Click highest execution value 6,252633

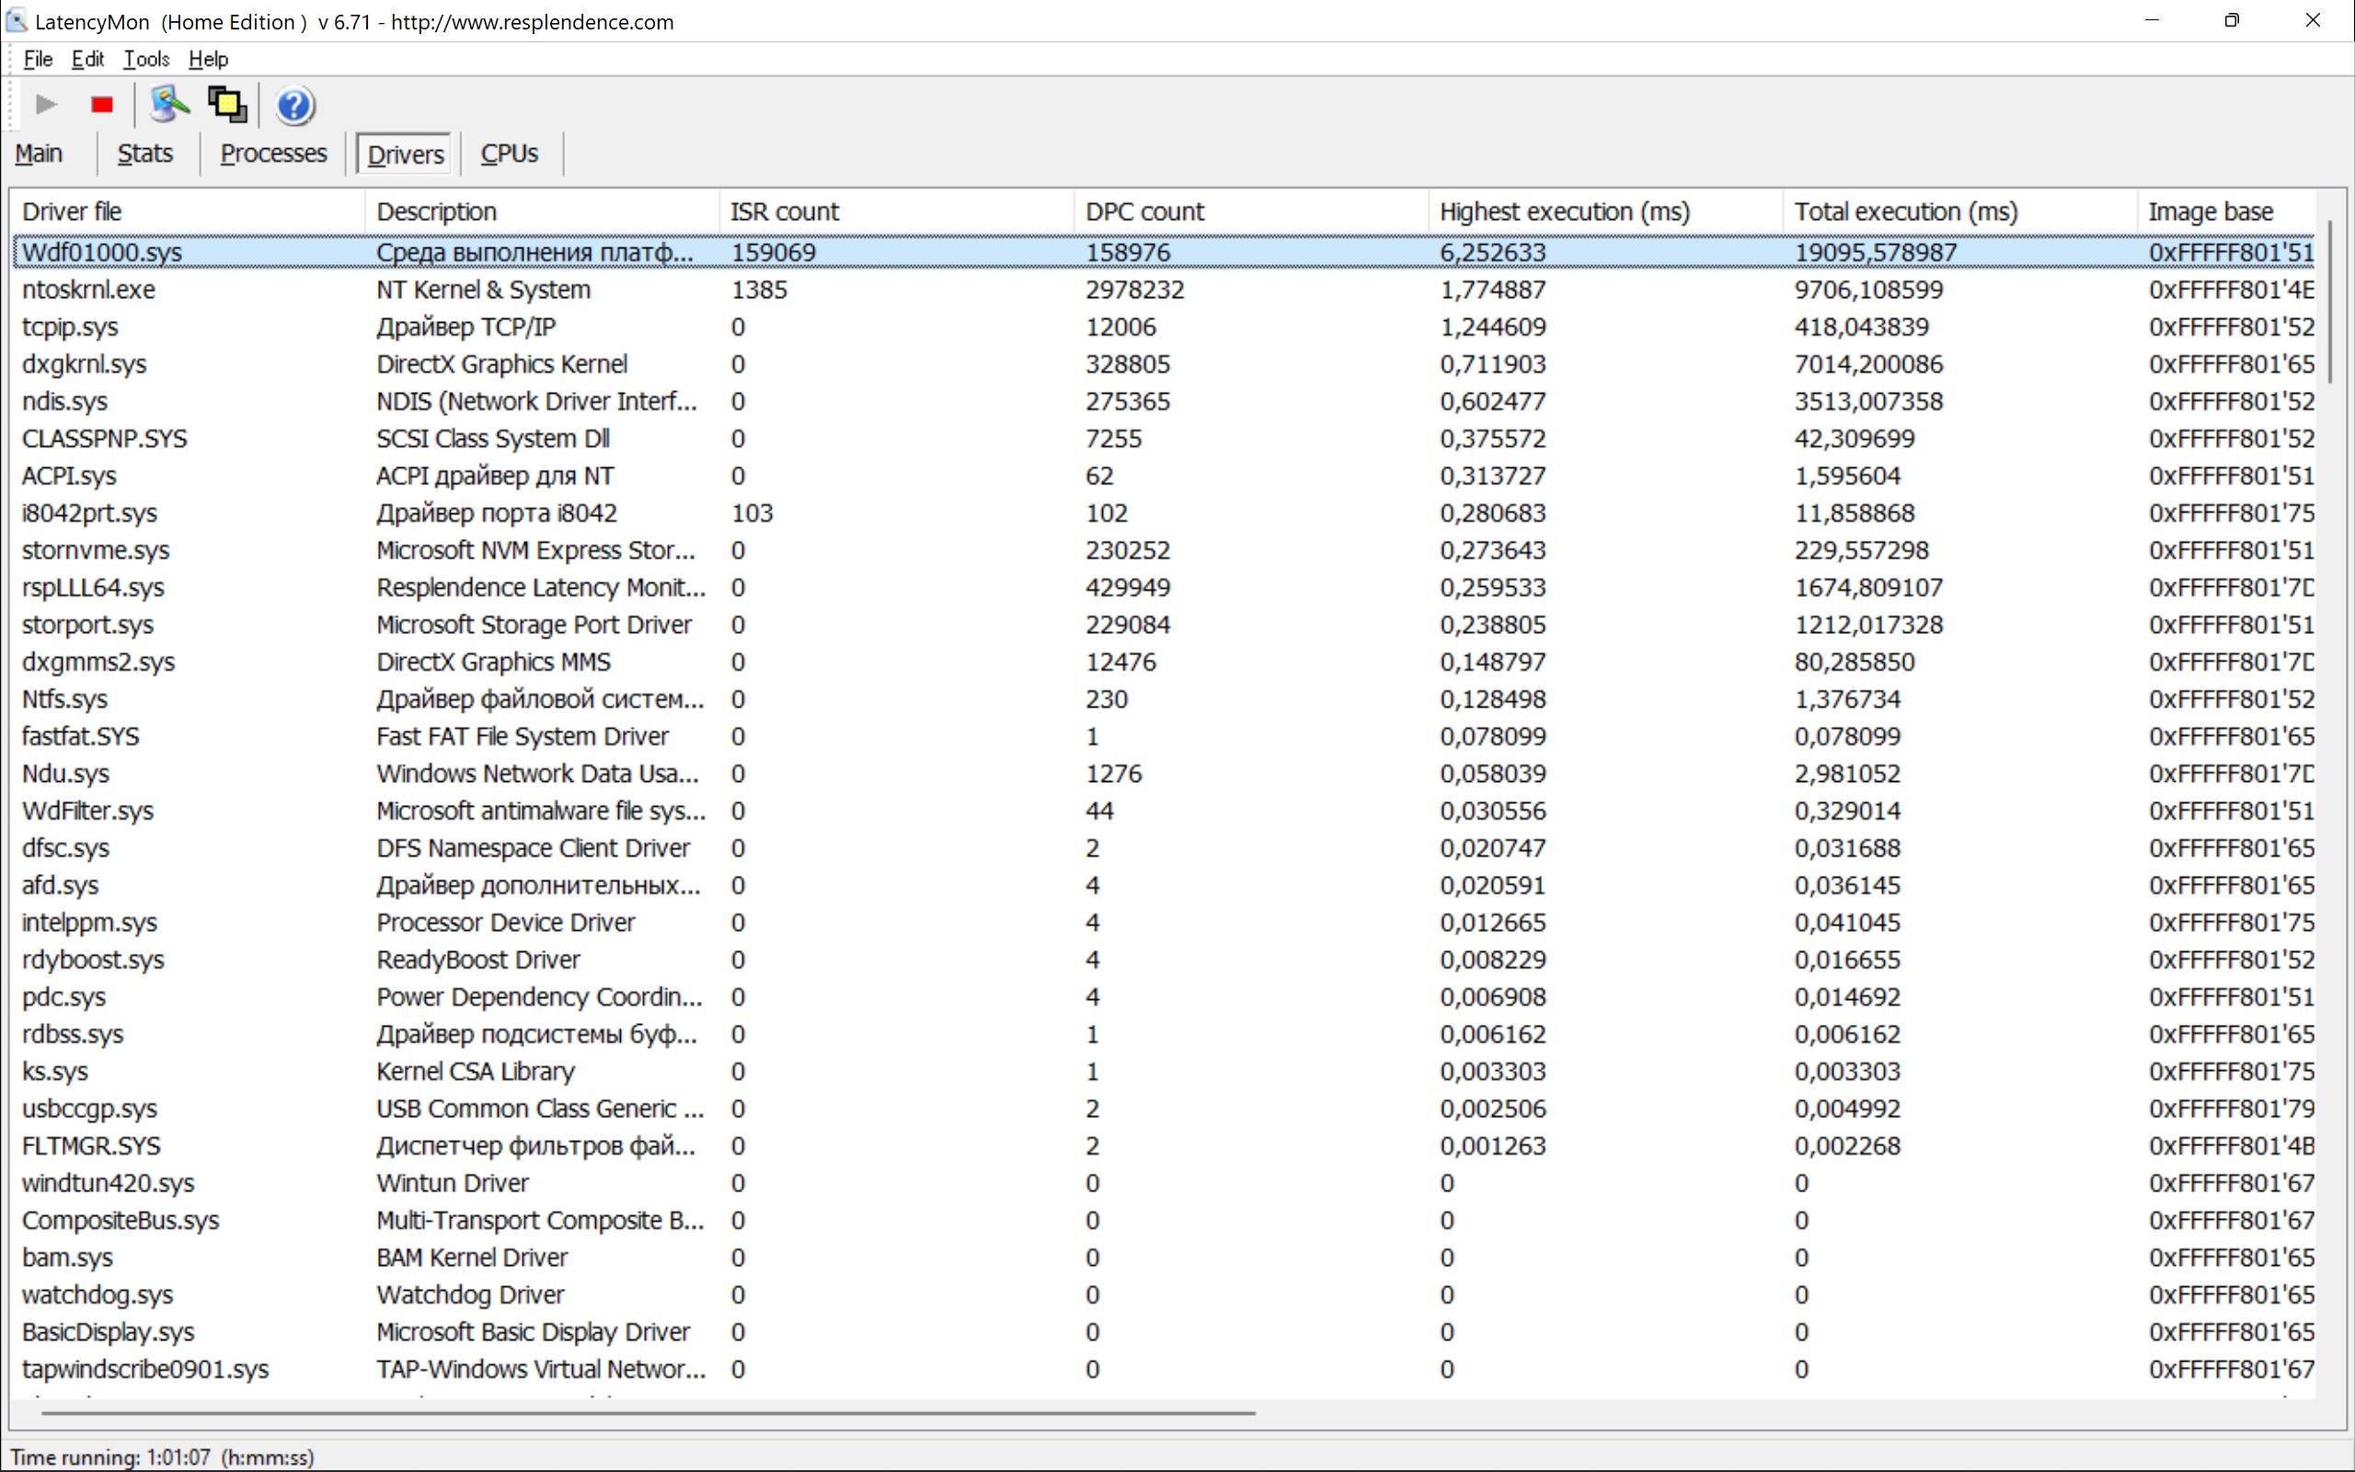pyautogui.click(x=1493, y=252)
